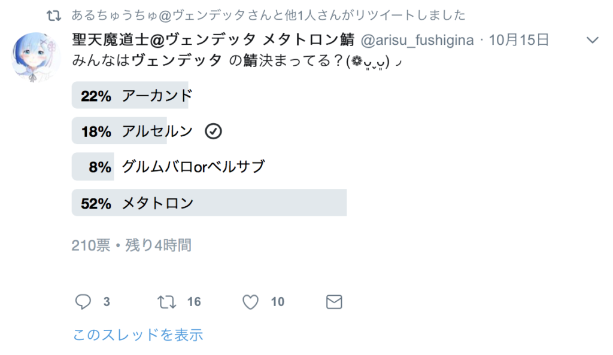The width and height of the screenshot is (613, 355).
Task: Click the reply speech bubble icon
Action: pyautogui.click(x=83, y=302)
